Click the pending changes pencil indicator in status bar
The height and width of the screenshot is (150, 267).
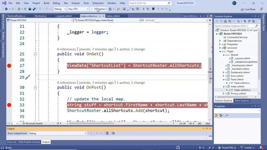point(211,147)
